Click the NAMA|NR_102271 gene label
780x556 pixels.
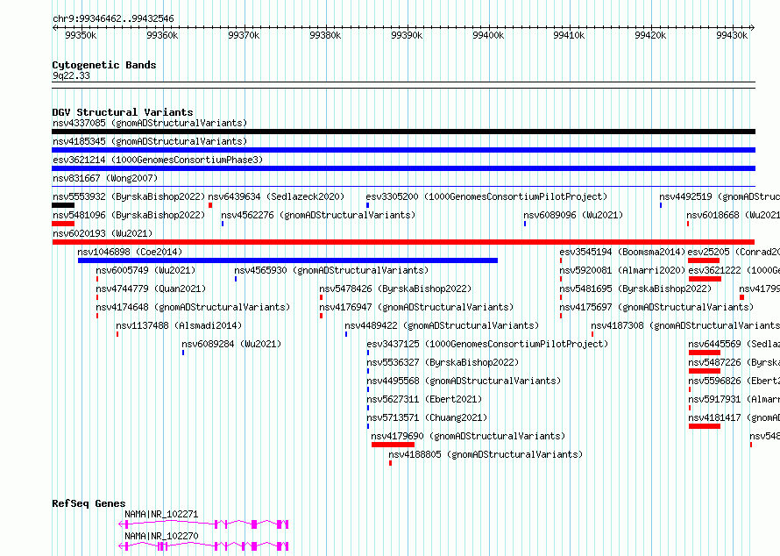[161, 514]
